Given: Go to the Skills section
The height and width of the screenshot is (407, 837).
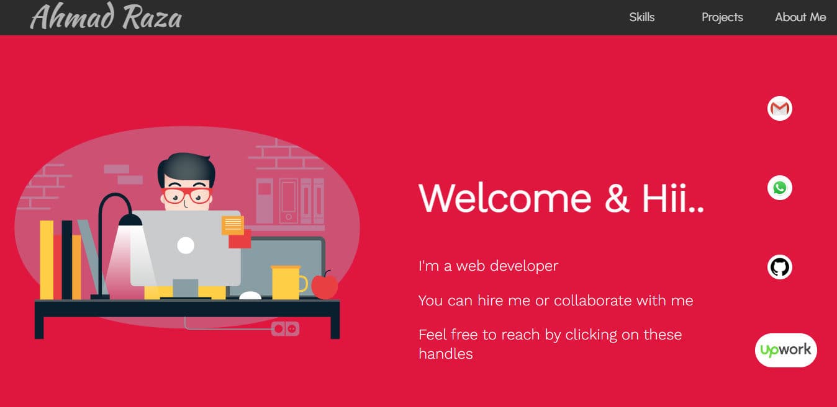Looking at the screenshot, I should click(x=641, y=17).
